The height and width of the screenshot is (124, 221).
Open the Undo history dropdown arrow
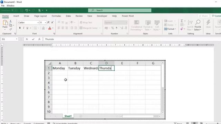30,10
